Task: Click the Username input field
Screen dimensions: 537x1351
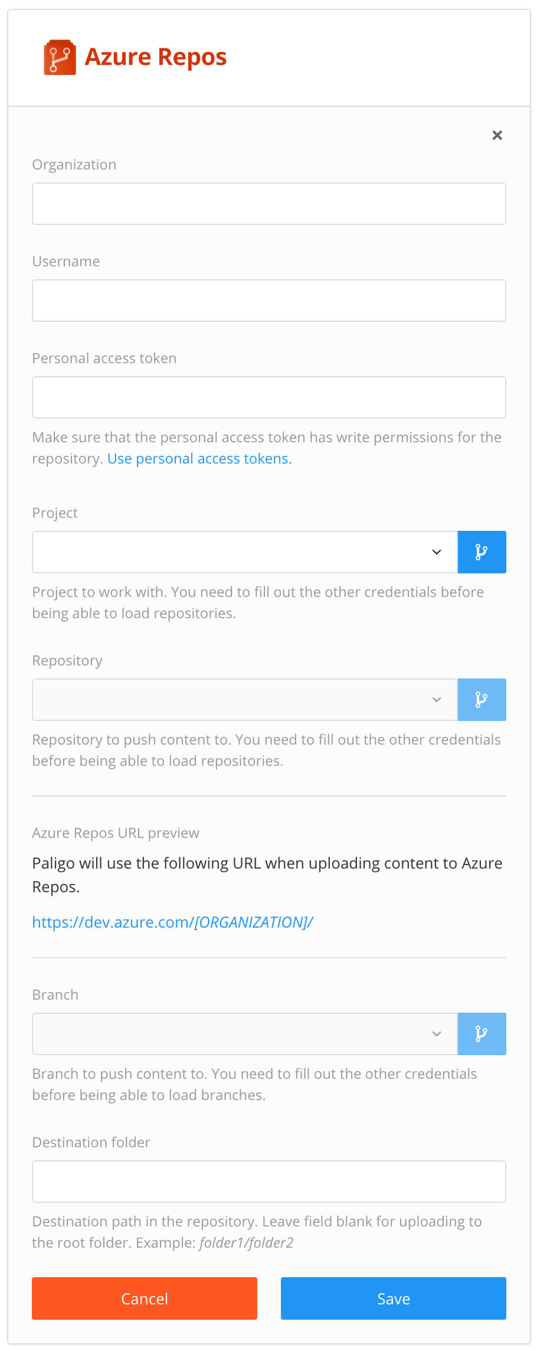Action: pyautogui.click(x=268, y=300)
